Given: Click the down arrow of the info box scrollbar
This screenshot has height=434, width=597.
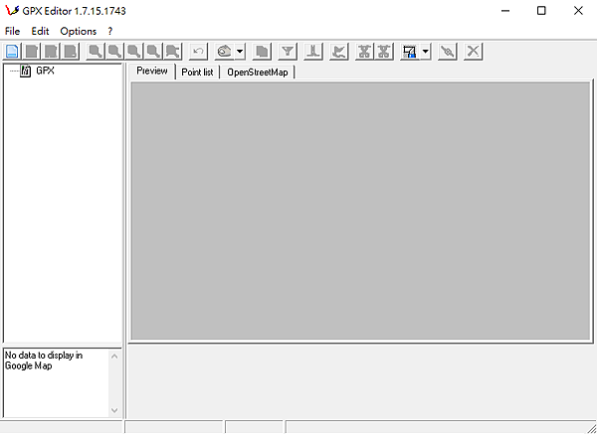Looking at the screenshot, I should pos(114,410).
